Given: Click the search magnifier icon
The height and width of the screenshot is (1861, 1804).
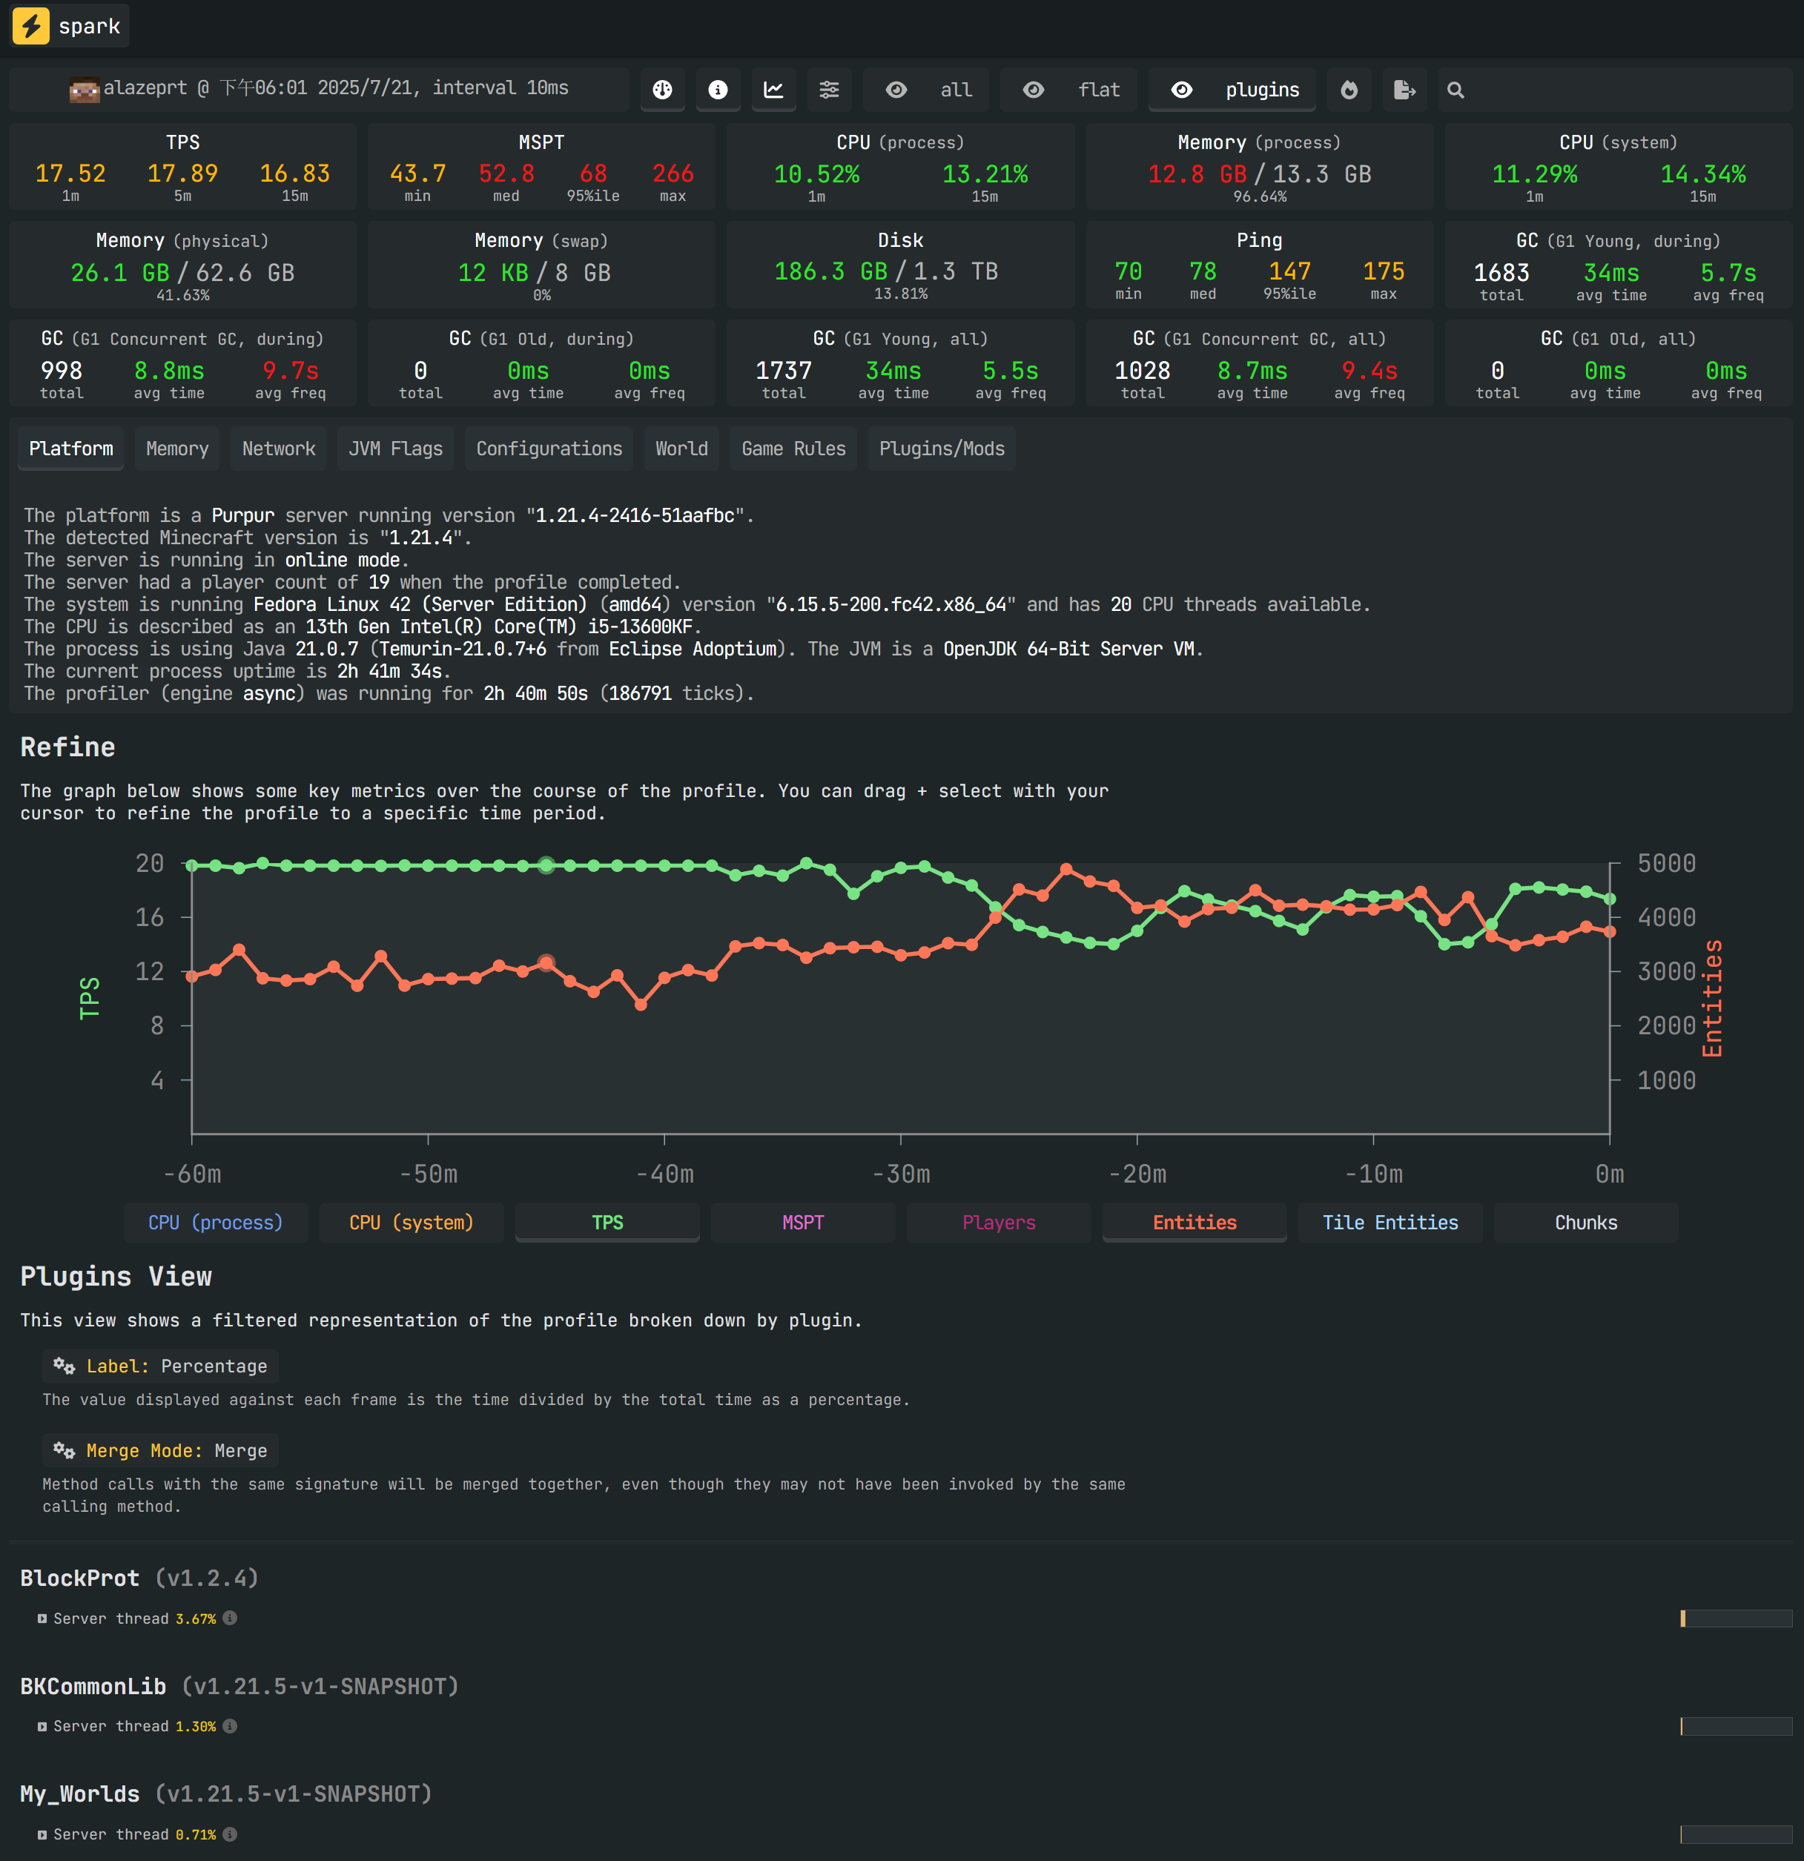Looking at the screenshot, I should [x=1456, y=90].
